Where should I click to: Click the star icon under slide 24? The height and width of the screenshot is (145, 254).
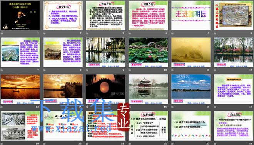coord(215,143)
